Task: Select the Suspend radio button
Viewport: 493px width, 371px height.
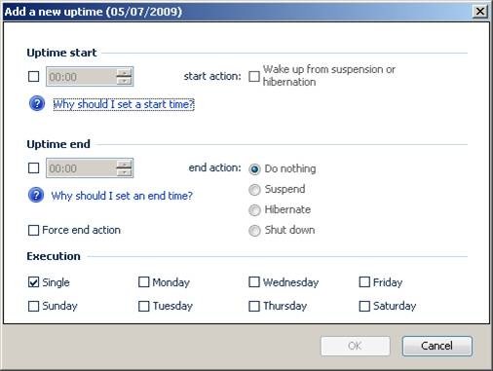Action: pyautogui.click(x=254, y=190)
